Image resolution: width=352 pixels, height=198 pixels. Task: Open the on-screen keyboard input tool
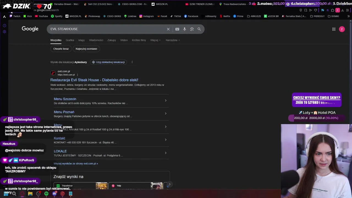click(x=177, y=29)
